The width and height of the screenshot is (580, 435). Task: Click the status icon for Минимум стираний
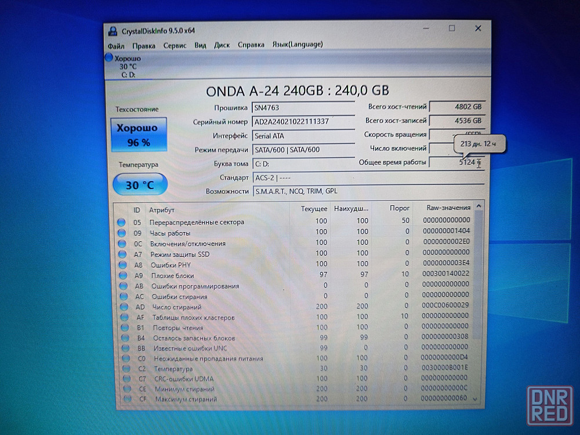click(127, 389)
